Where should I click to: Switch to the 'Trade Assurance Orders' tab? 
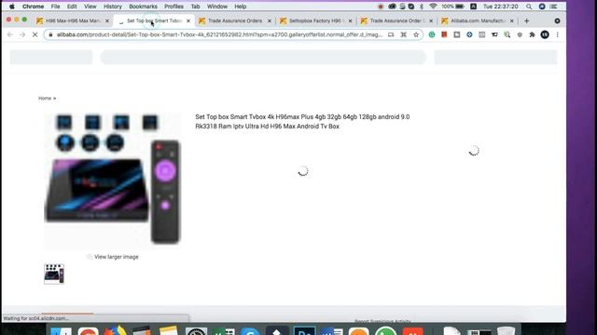point(235,20)
